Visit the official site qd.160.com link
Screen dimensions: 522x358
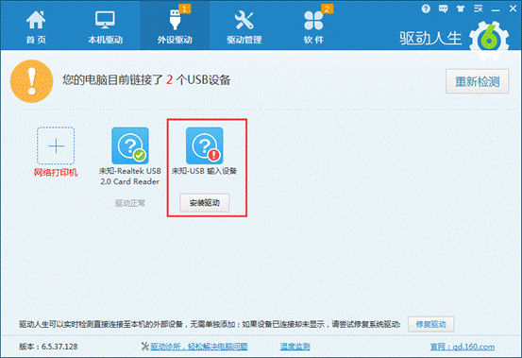[x=463, y=347]
